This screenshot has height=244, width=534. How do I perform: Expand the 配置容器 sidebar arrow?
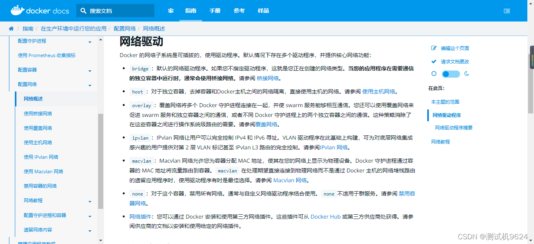[x=90, y=71]
